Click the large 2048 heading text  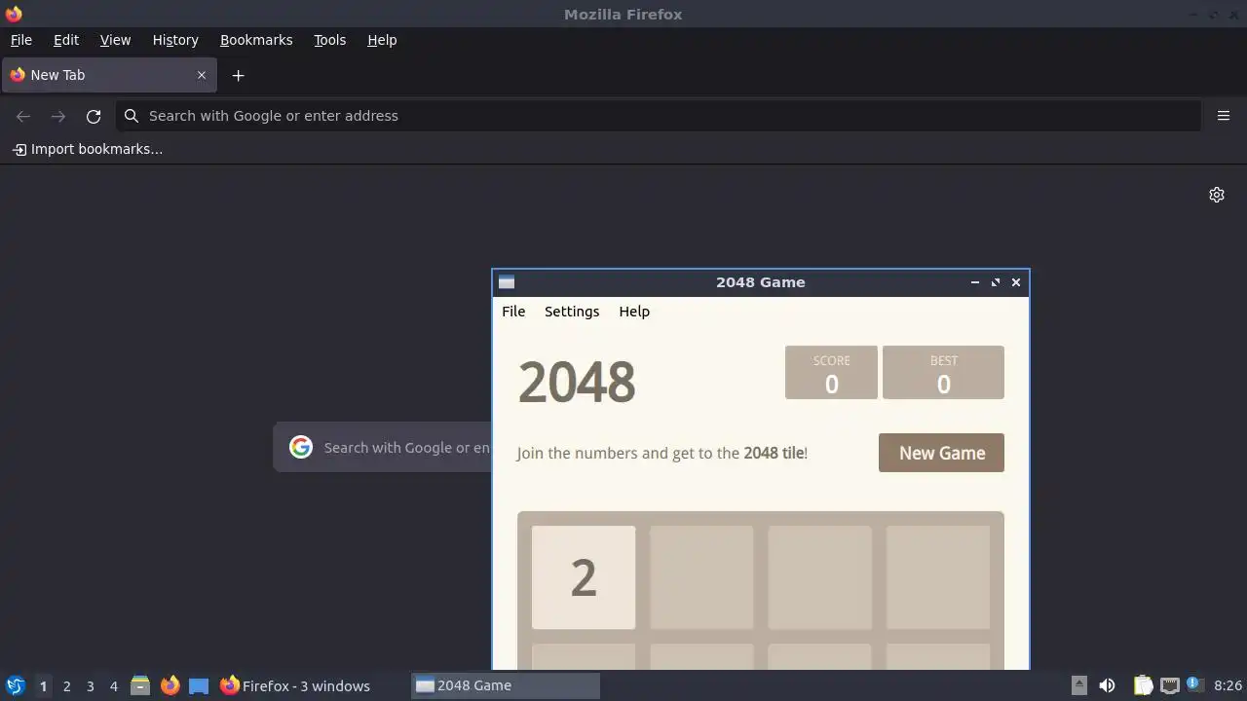(x=577, y=382)
